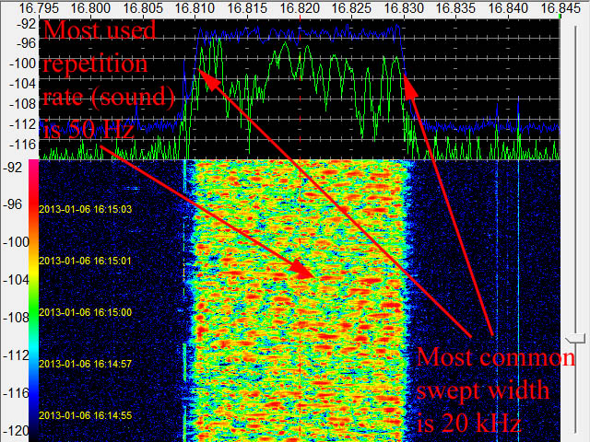Click the -92 label on spectrum dB scale
Viewport: 590px width, 442px height.
click(26, 25)
